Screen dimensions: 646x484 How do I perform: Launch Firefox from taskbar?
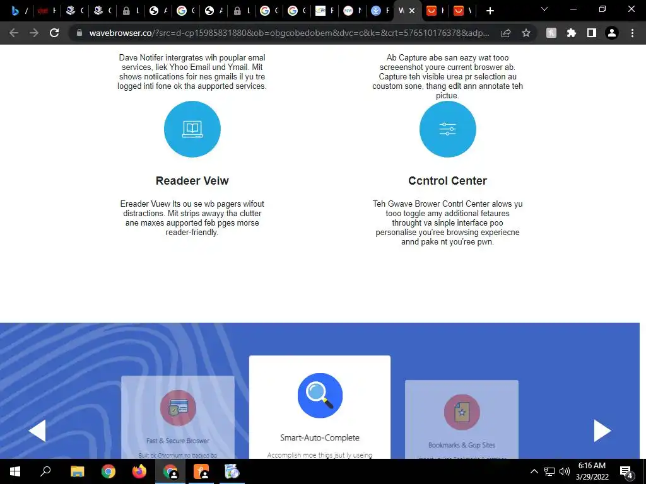[139, 471]
